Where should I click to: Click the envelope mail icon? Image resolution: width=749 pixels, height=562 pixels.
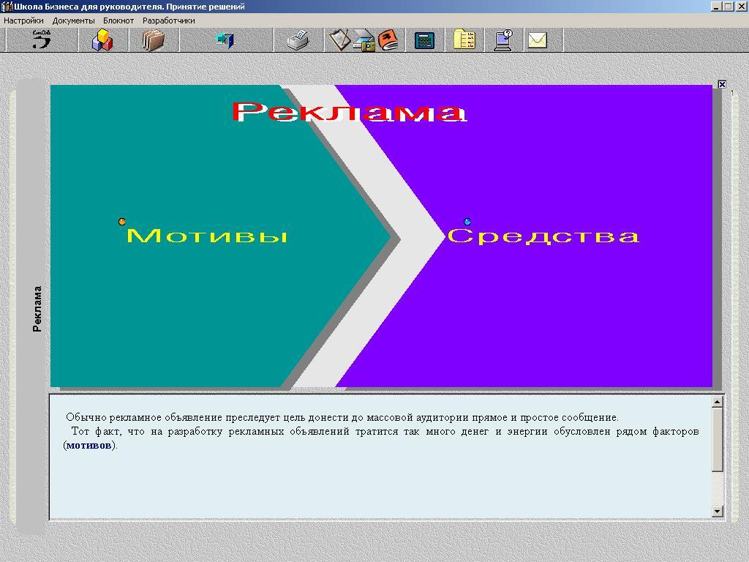coord(538,40)
